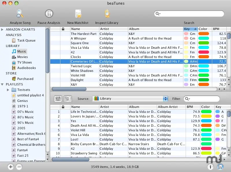Click the orange color swatch for The Hardest Part

click(x=204, y=34)
